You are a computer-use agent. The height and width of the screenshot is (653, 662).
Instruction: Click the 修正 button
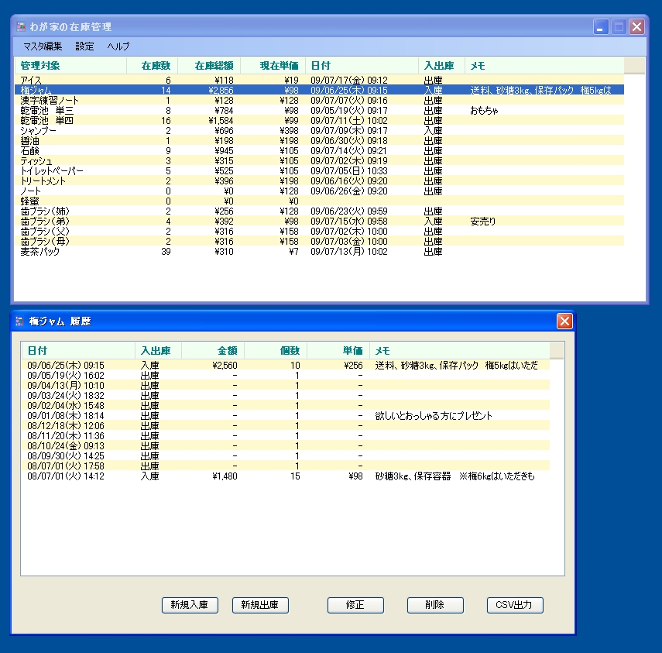coord(355,605)
